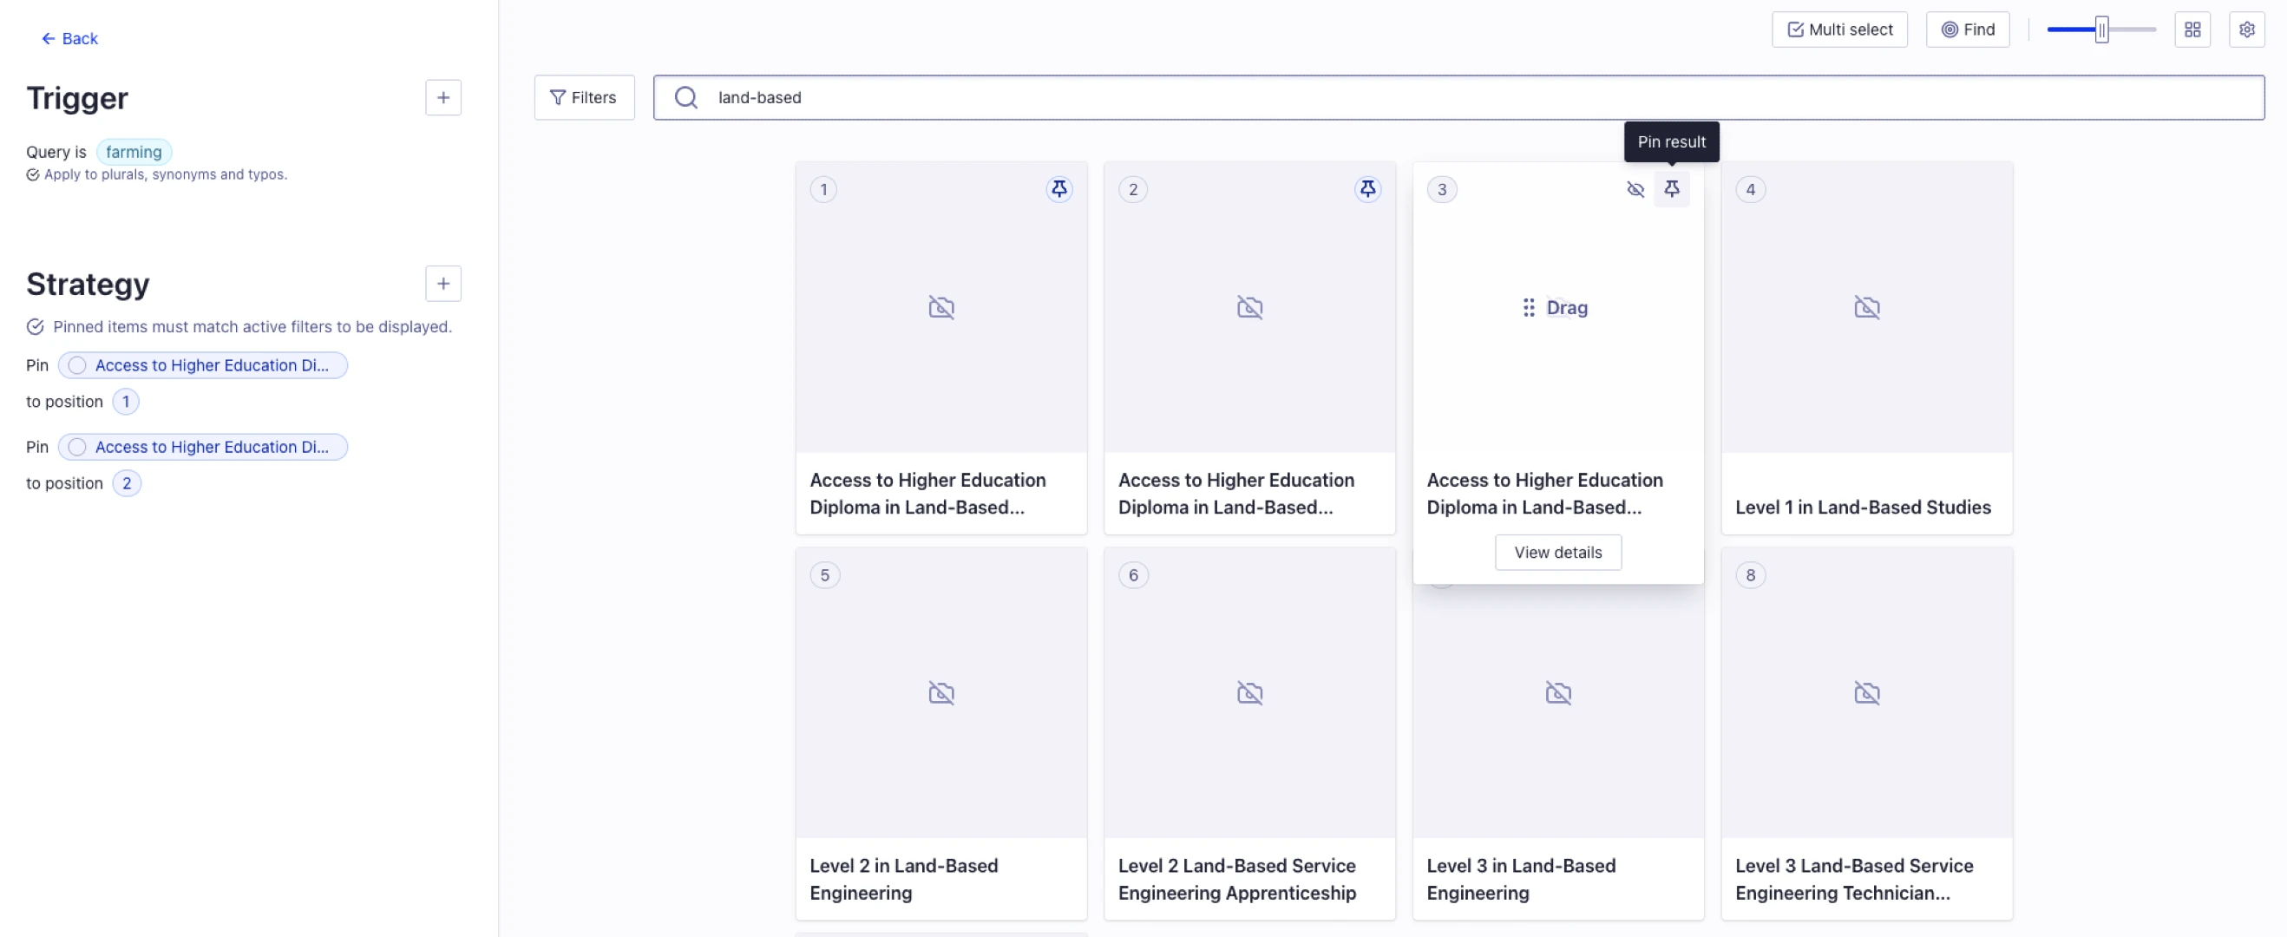Click the Back link

coord(69,38)
